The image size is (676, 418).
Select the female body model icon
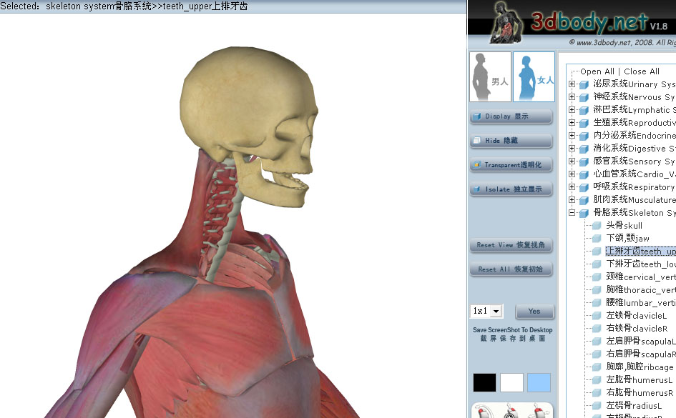[x=534, y=76]
